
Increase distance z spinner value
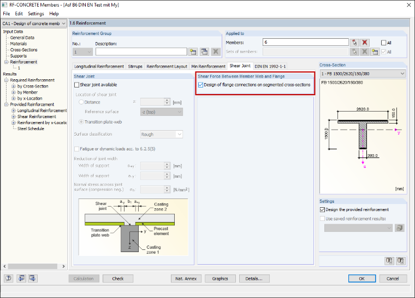[x=167, y=100]
